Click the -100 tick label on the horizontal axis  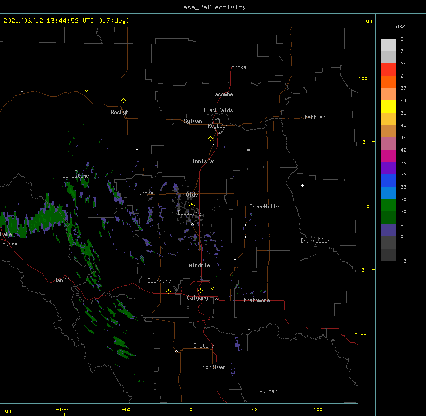coord(62,409)
